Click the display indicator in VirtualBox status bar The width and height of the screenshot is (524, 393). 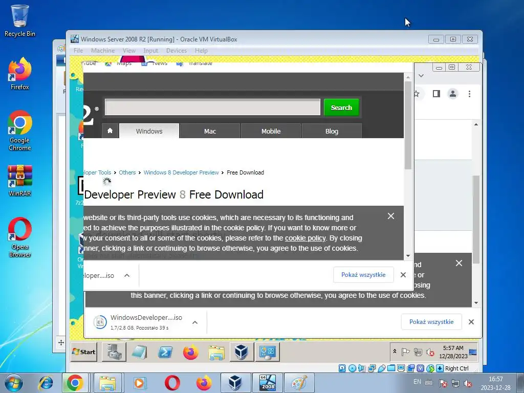coord(401,368)
